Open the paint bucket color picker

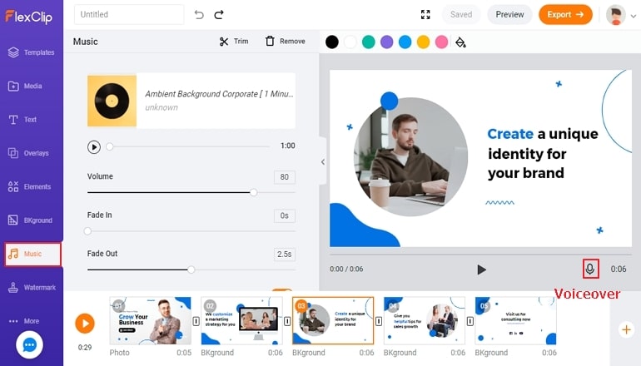pos(460,42)
